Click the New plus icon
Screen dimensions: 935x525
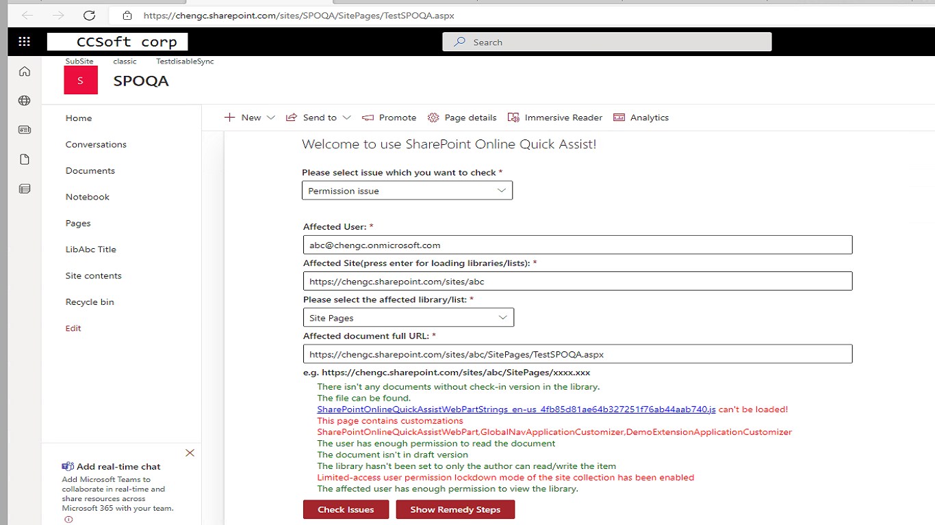pyautogui.click(x=230, y=118)
